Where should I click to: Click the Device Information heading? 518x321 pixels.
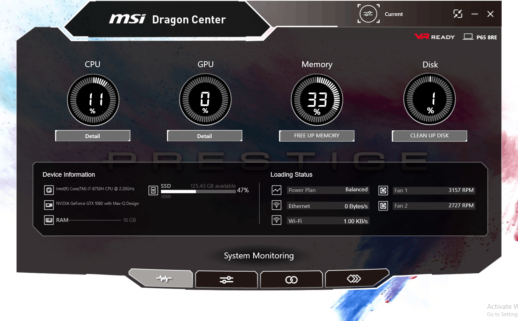tap(69, 175)
